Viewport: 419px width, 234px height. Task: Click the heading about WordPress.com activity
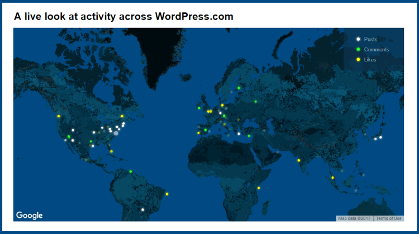coord(123,17)
